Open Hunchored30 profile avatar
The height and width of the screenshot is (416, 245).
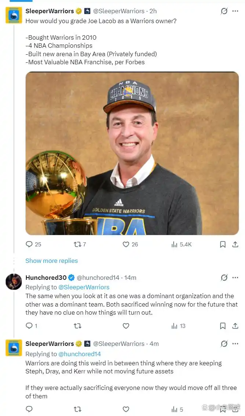pyautogui.click(x=14, y=282)
